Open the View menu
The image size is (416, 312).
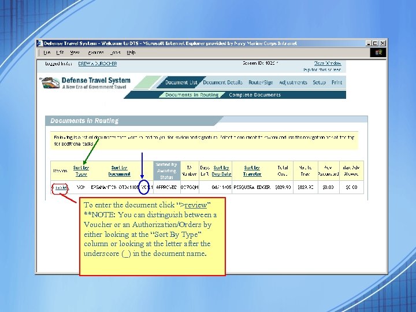click(x=75, y=53)
